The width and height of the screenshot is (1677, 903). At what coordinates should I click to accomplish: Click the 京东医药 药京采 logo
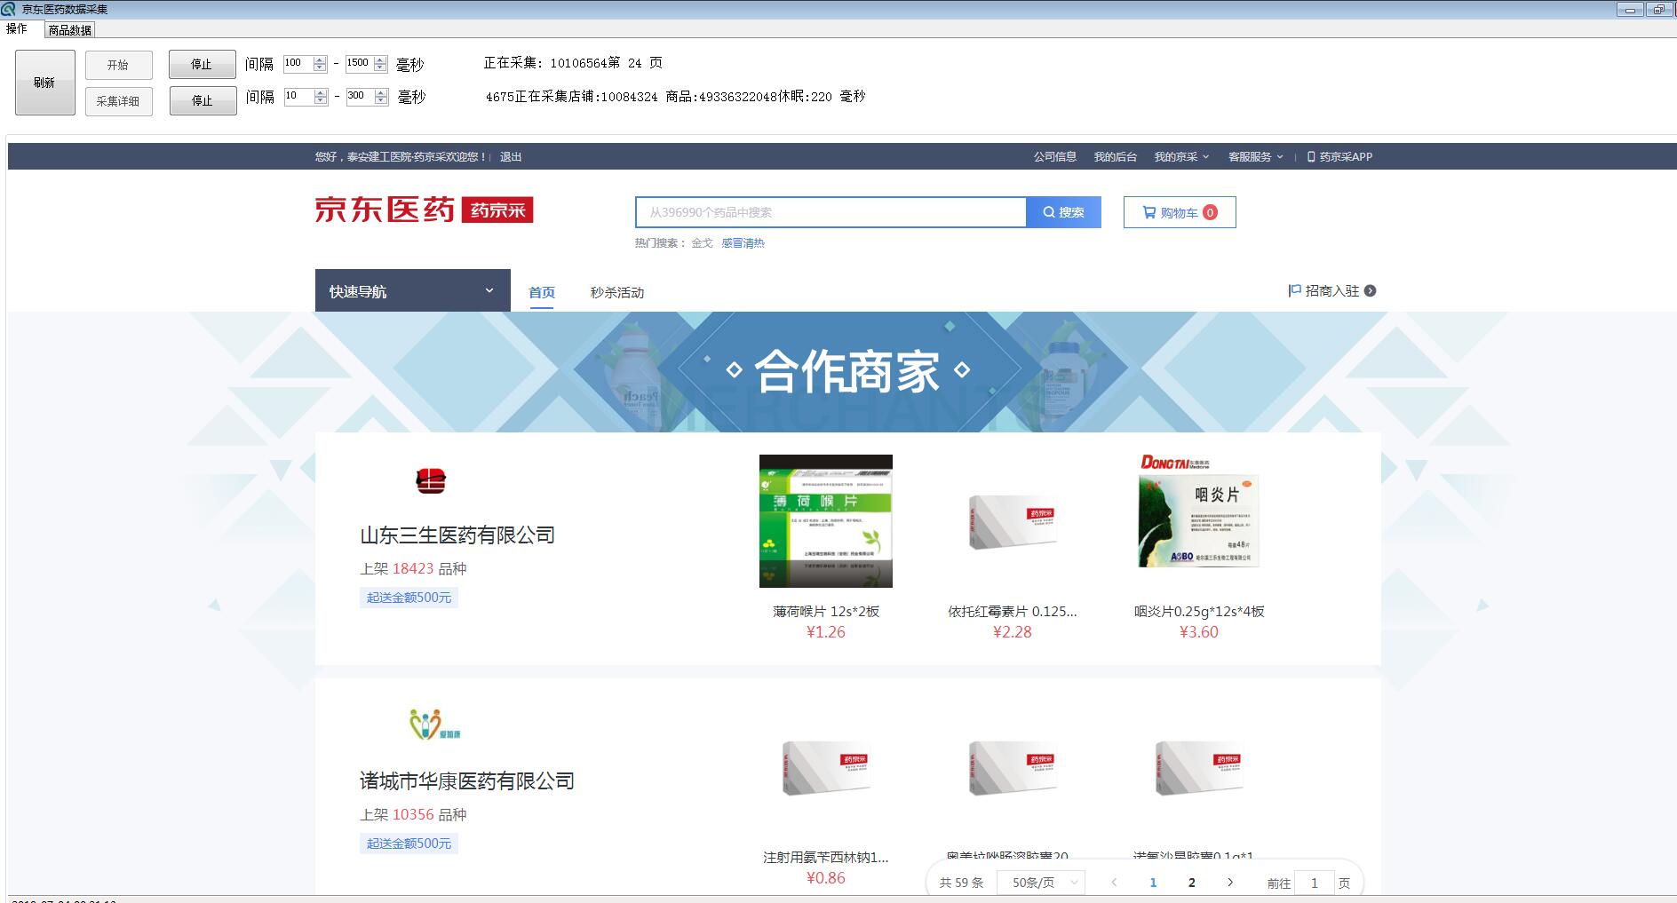pyautogui.click(x=424, y=210)
